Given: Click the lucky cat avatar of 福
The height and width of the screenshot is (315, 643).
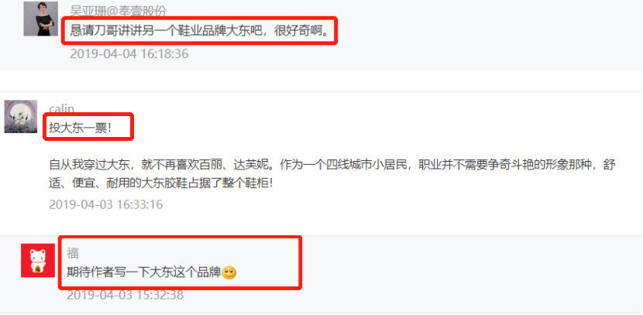Looking at the screenshot, I should [x=38, y=261].
